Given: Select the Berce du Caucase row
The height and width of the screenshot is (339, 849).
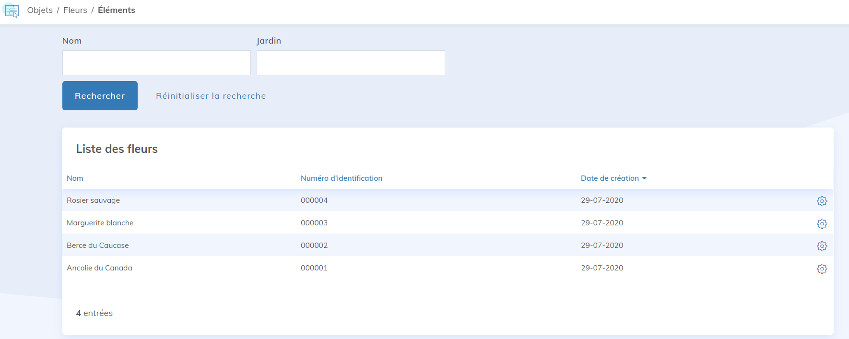Looking at the screenshot, I should click(97, 245).
